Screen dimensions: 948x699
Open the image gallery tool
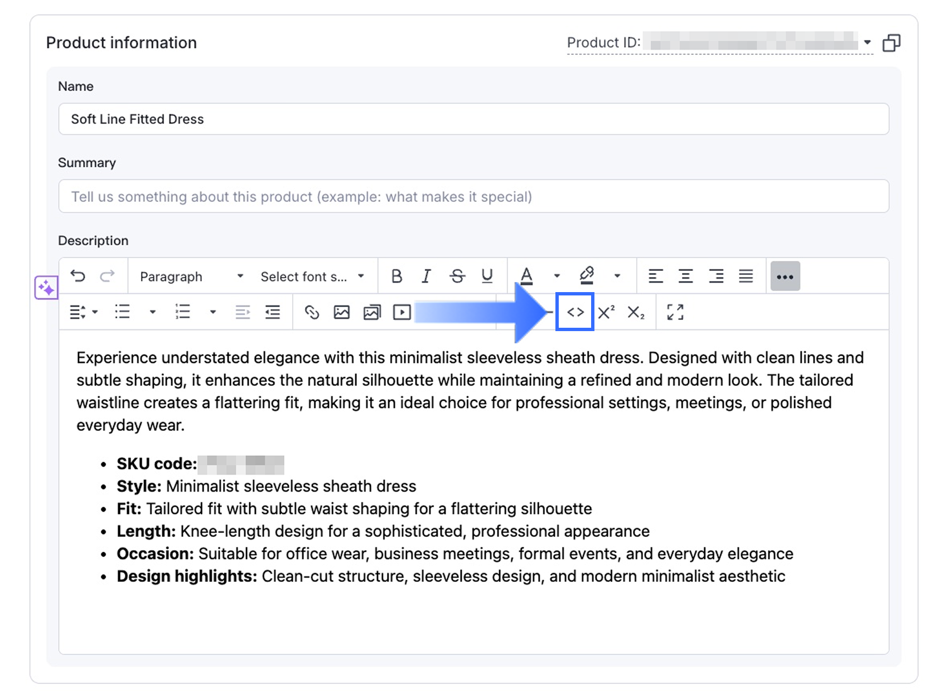pyautogui.click(x=372, y=312)
